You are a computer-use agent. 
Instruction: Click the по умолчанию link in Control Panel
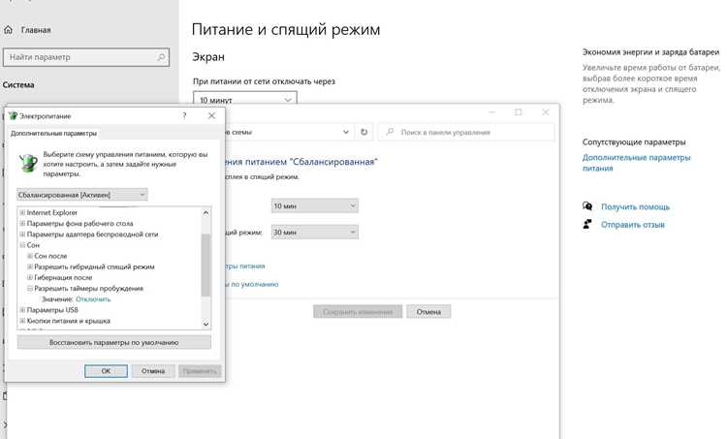tap(252, 284)
